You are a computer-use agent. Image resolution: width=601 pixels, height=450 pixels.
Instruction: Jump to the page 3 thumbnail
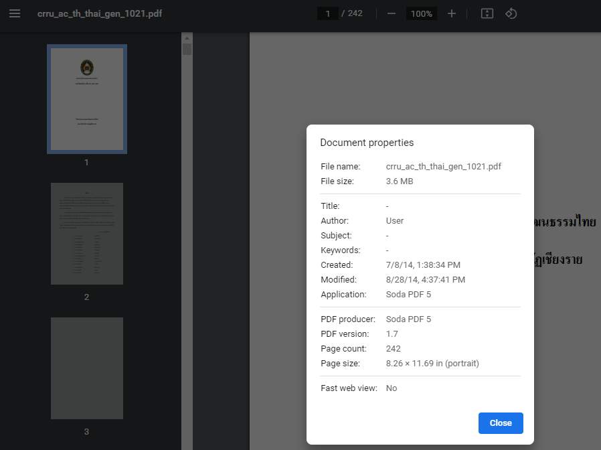[x=87, y=368]
